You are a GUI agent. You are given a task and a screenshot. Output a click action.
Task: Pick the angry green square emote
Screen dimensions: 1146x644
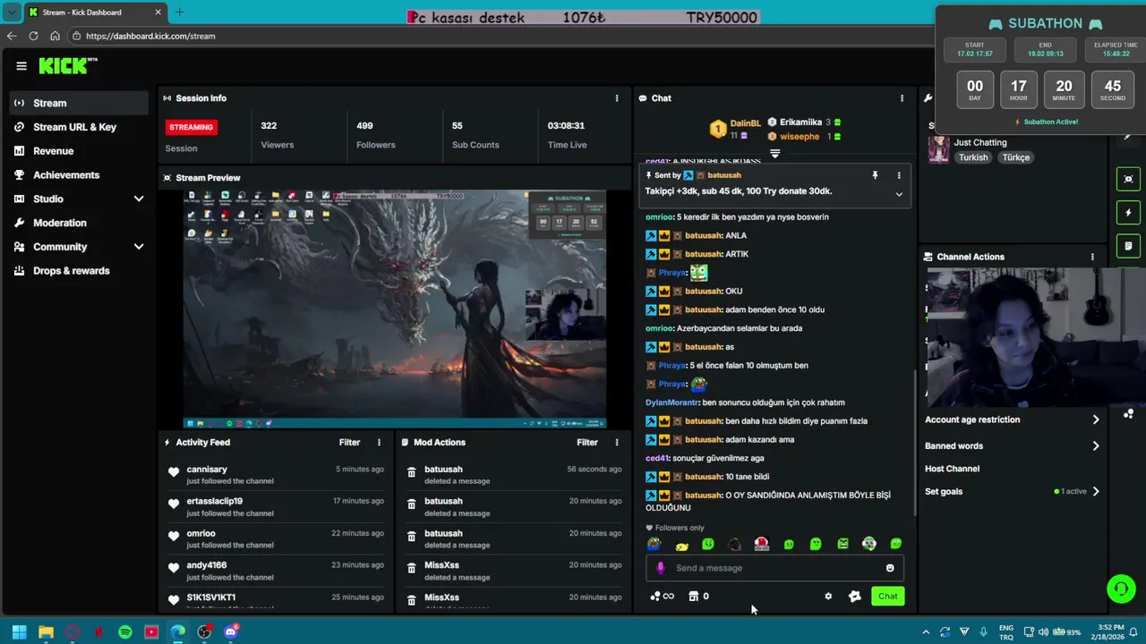click(842, 544)
